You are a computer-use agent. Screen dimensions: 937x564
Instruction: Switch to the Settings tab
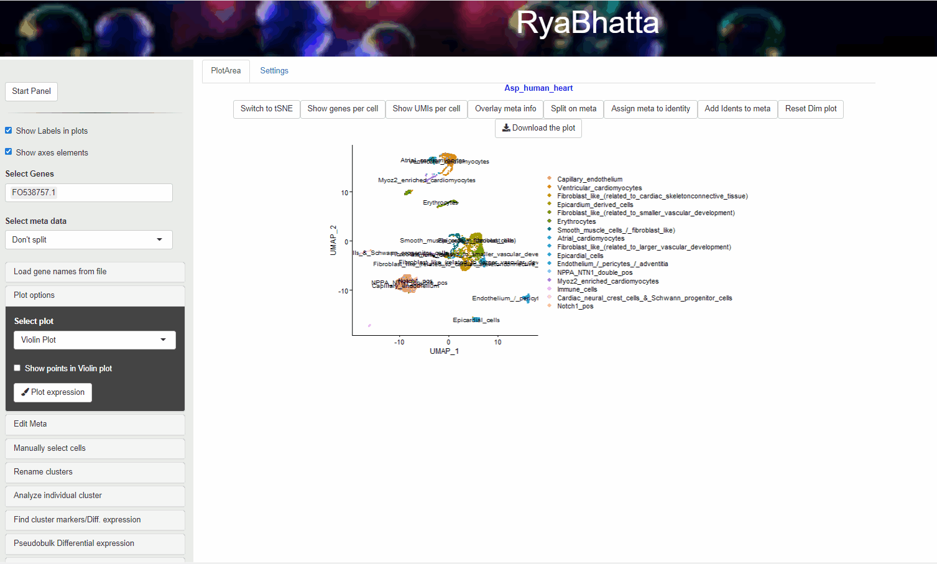274,71
